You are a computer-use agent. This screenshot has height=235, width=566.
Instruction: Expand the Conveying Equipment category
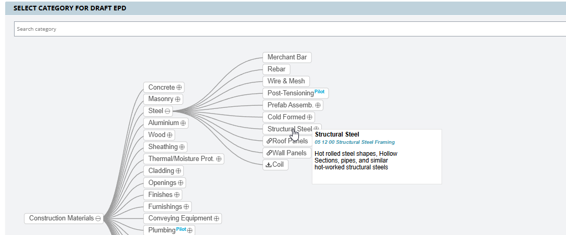coord(217,218)
